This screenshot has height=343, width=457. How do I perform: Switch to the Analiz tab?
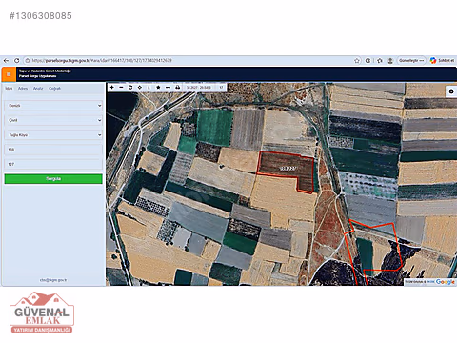point(38,89)
